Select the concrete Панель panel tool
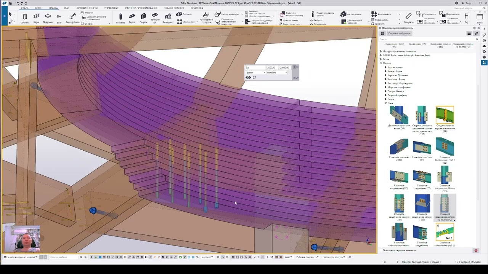Viewport: 488px width, 274px height. pyautogui.click(x=143, y=18)
